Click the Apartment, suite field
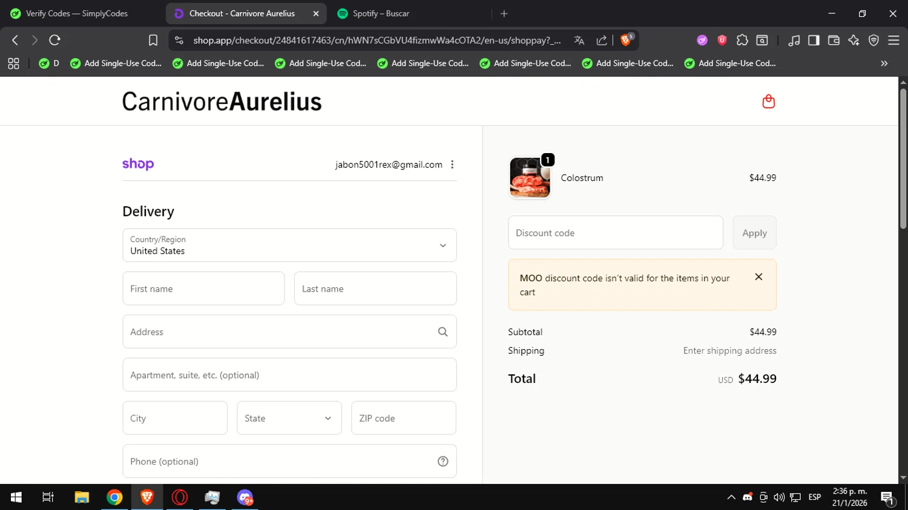The image size is (908, 510). [x=289, y=375]
